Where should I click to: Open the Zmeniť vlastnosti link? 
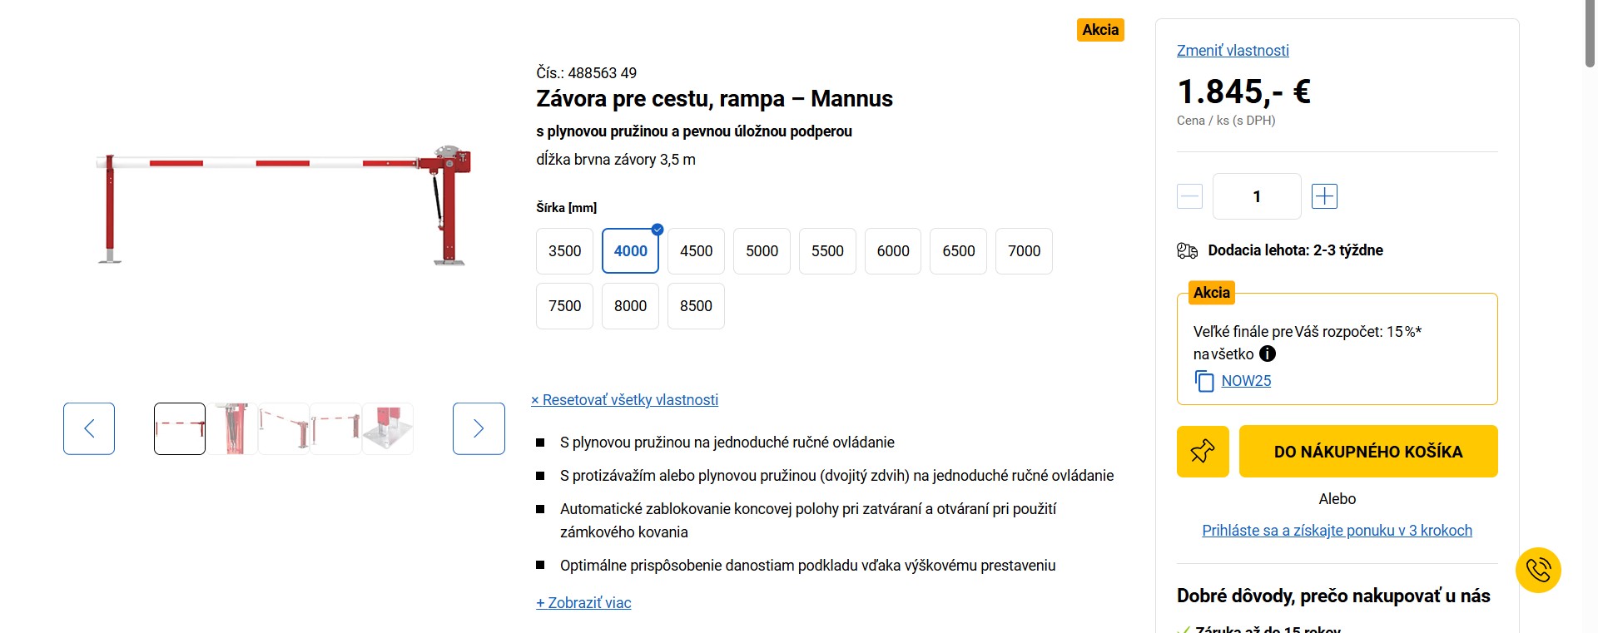pyautogui.click(x=1233, y=51)
